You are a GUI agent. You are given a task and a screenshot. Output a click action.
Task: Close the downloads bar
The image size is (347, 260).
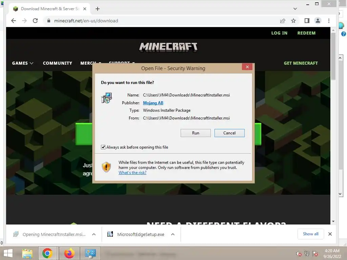pyautogui.click(x=330, y=234)
